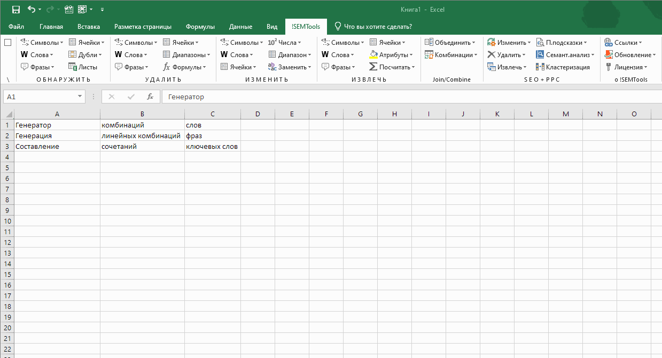Open Ячейки in the ИЗМЕНИТЬ group

click(238, 67)
